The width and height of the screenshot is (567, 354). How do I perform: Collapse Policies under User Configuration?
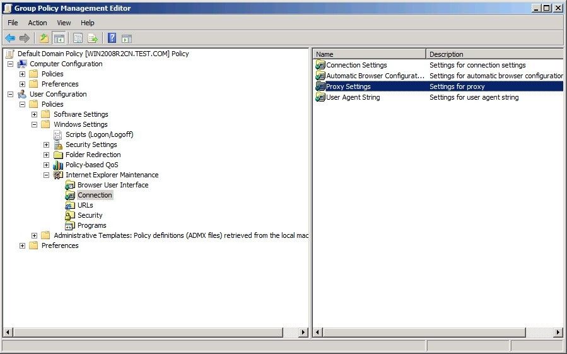tap(23, 104)
